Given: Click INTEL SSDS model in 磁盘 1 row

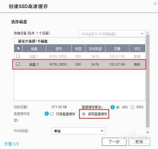Looking at the screenshot, I should point(59,56).
